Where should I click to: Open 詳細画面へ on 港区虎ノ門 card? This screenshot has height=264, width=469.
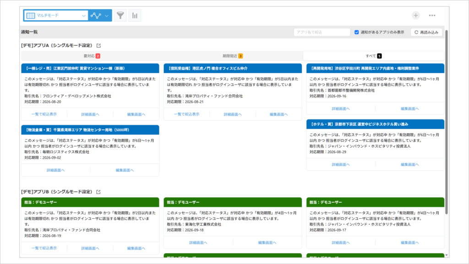pos(233,114)
